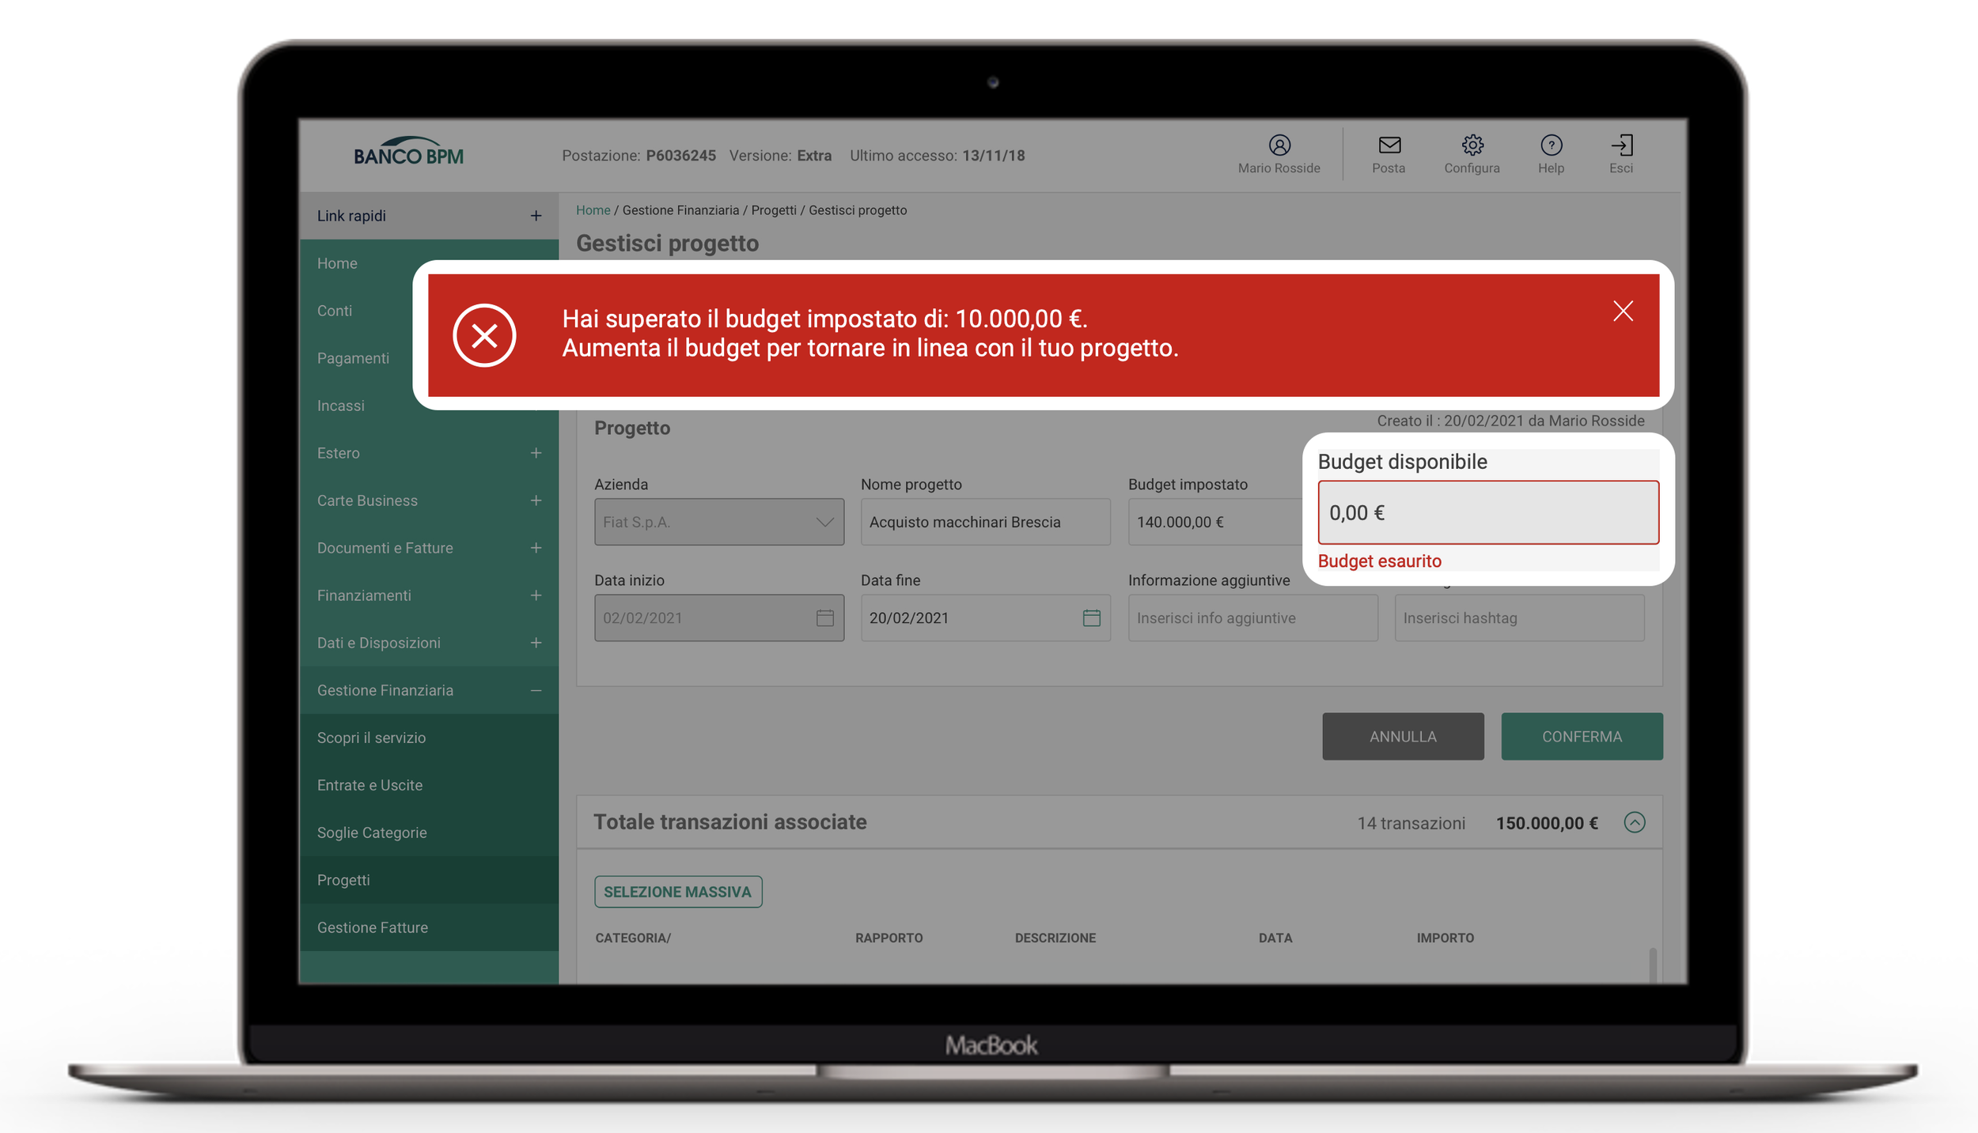Open the Azienda dropdown showing Fiat S.p.A.

pos(718,522)
